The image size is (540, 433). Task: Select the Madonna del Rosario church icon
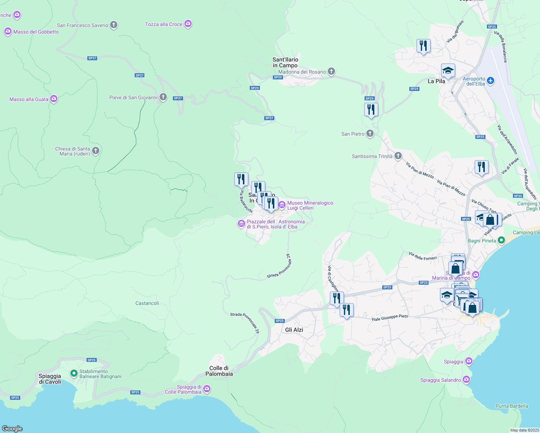pos(331,72)
